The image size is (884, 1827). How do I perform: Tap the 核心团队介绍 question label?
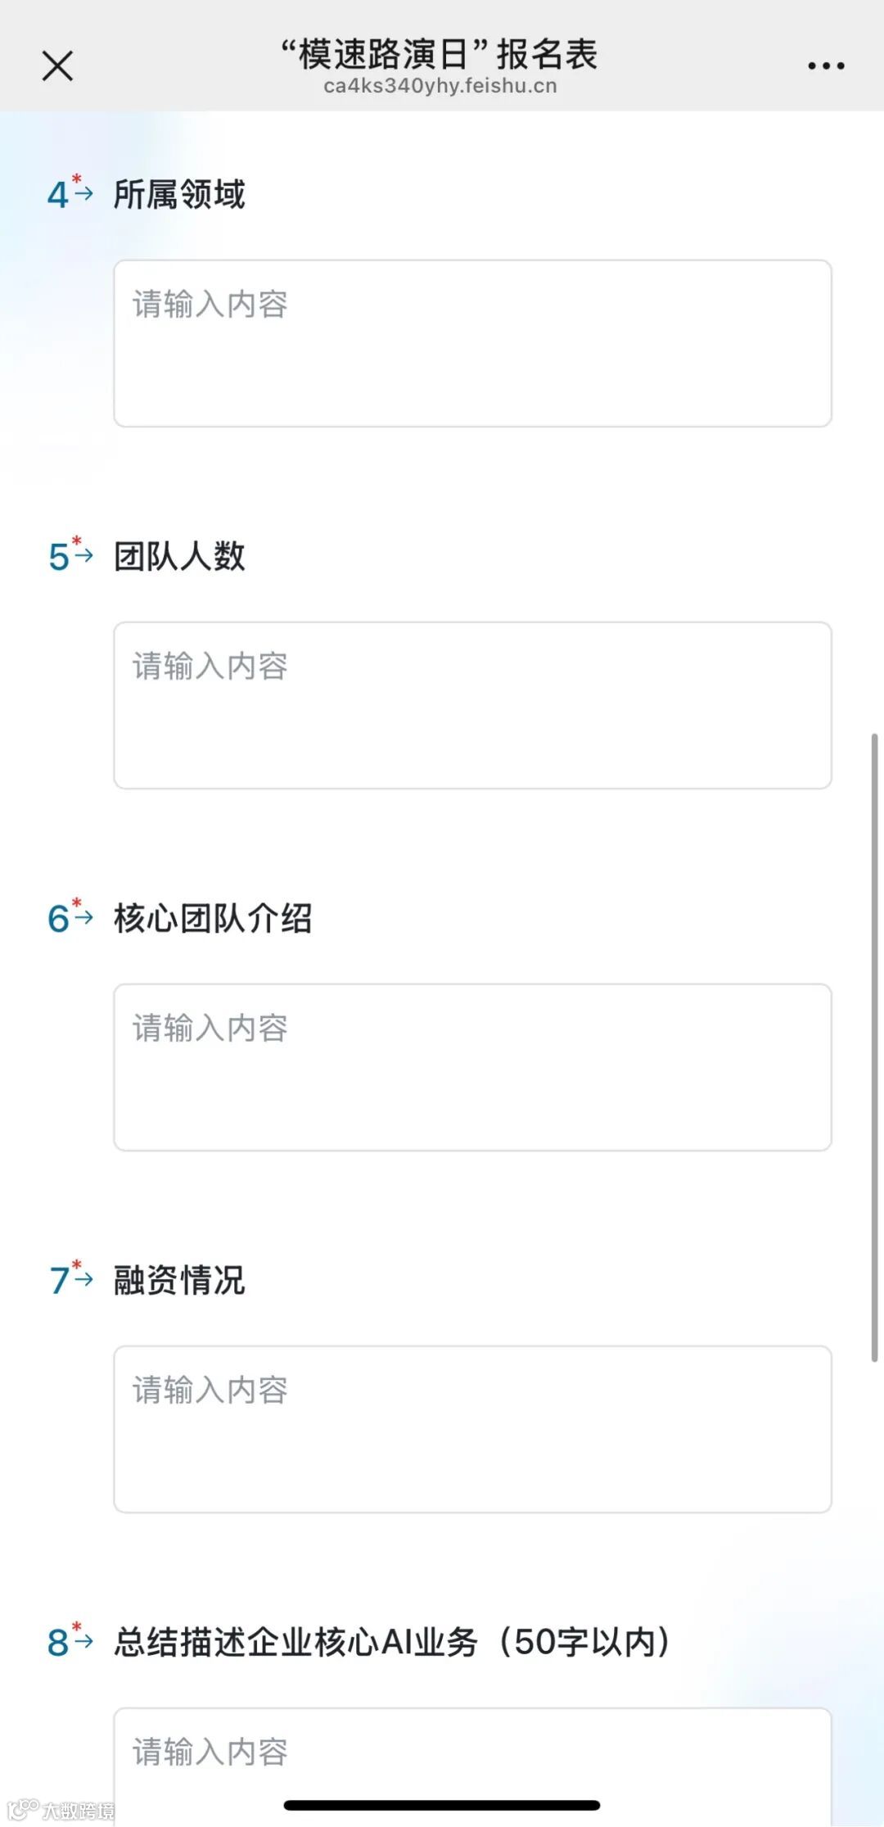click(x=213, y=918)
